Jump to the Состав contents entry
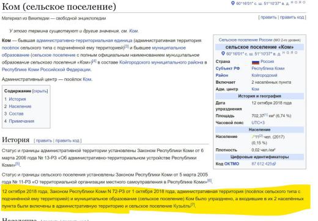Screen dimensions: 318x221 [x=16, y=114]
